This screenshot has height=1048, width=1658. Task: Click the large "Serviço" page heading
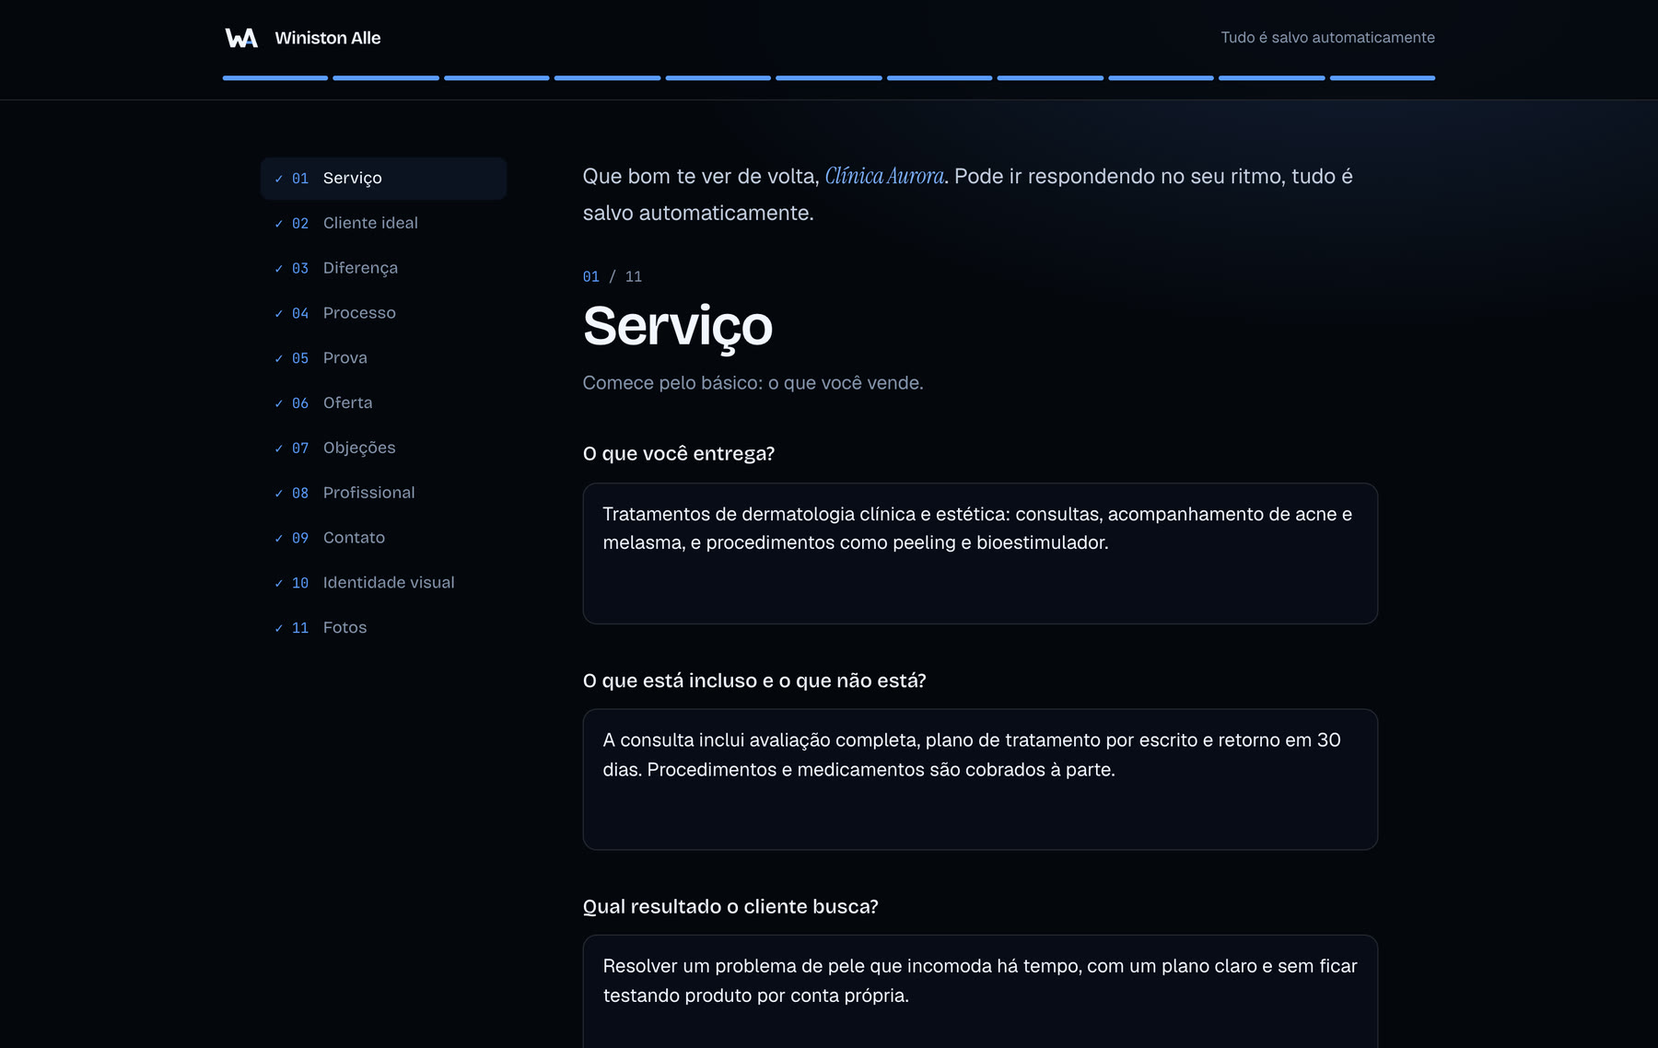click(678, 326)
